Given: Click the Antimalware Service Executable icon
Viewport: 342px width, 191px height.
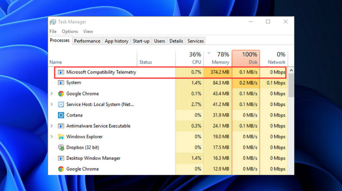Looking at the screenshot, I should [x=61, y=126].
